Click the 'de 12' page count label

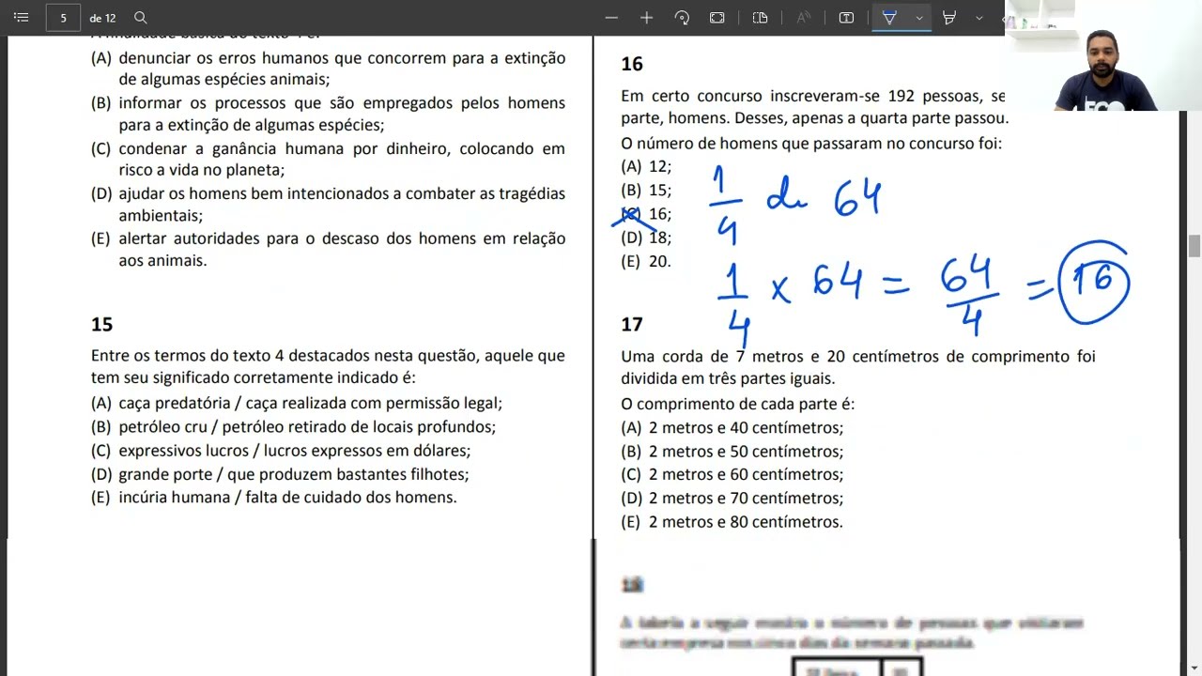[102, 18]
